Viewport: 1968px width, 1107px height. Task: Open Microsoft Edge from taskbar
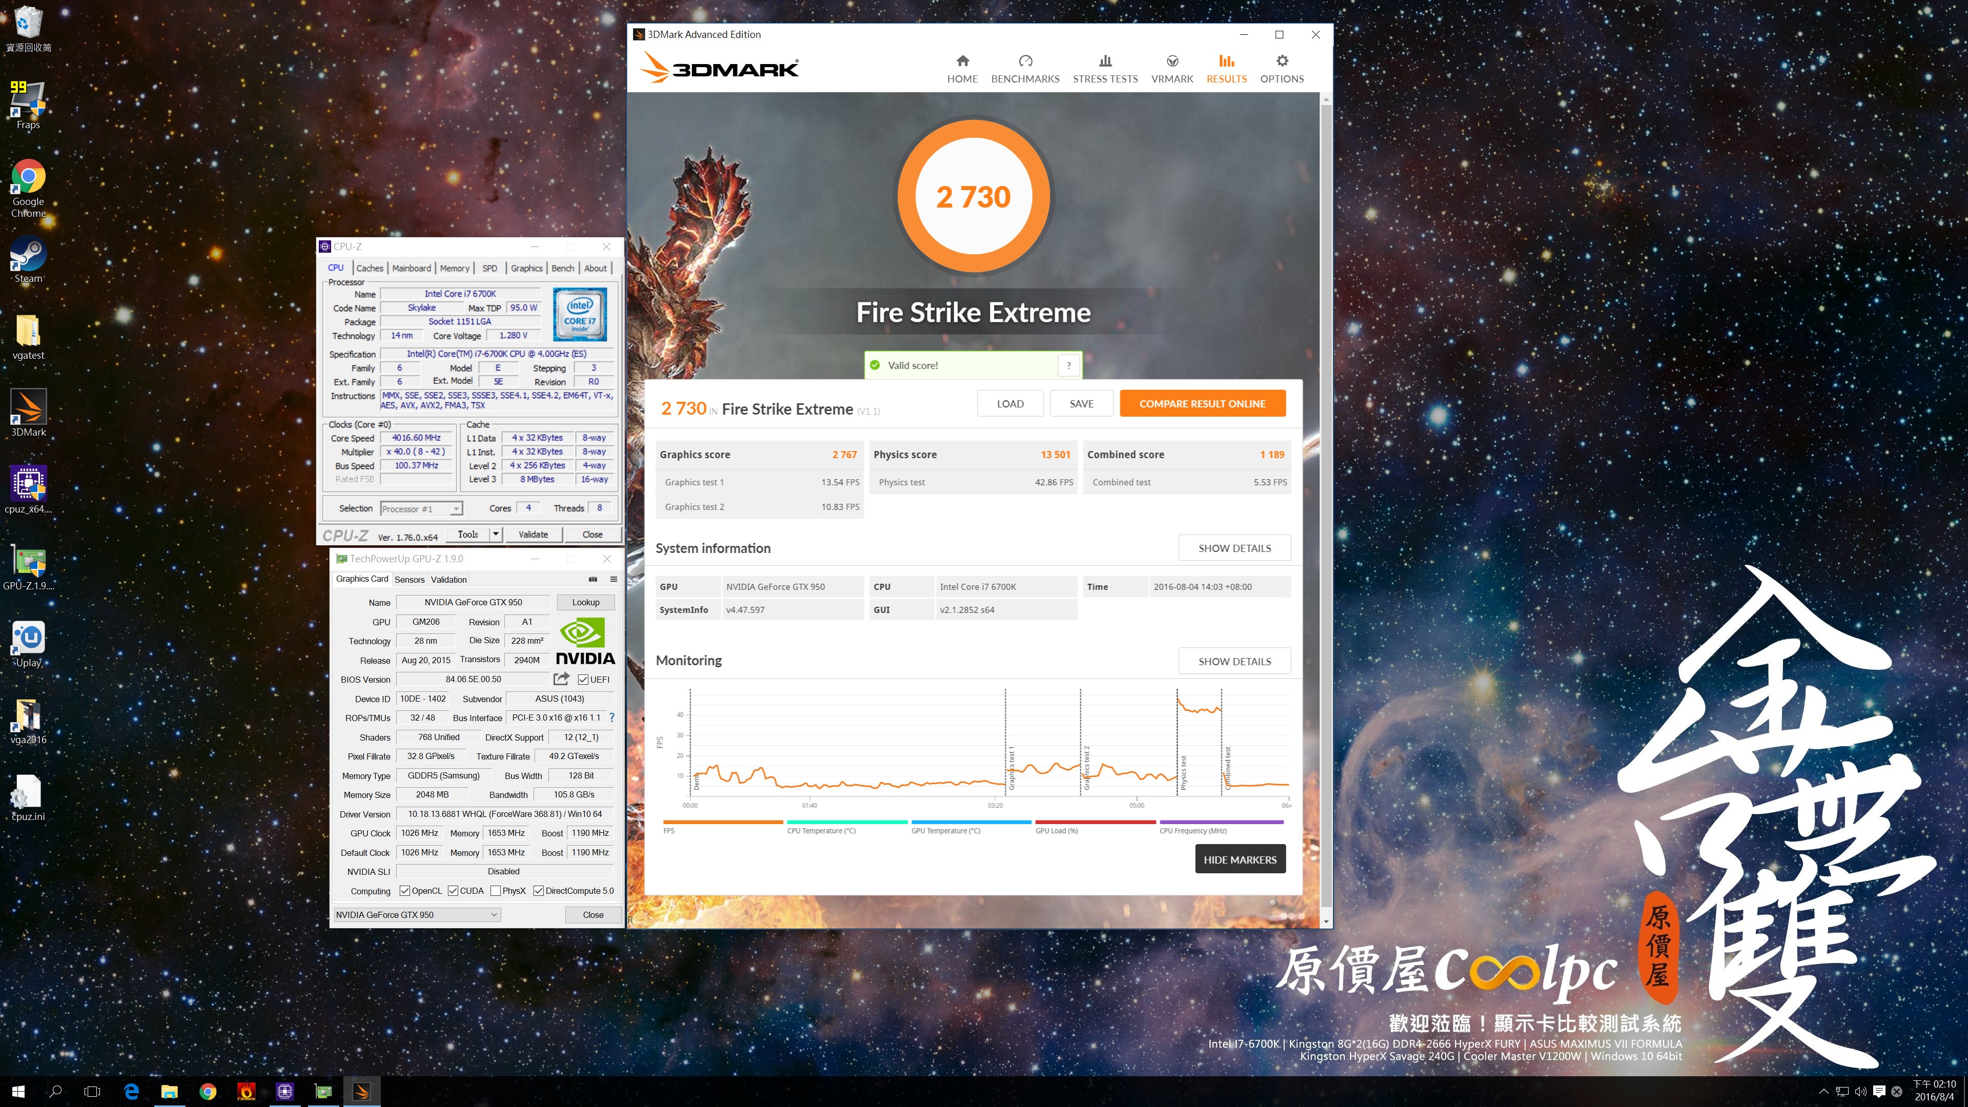(x=131, y=1091)
